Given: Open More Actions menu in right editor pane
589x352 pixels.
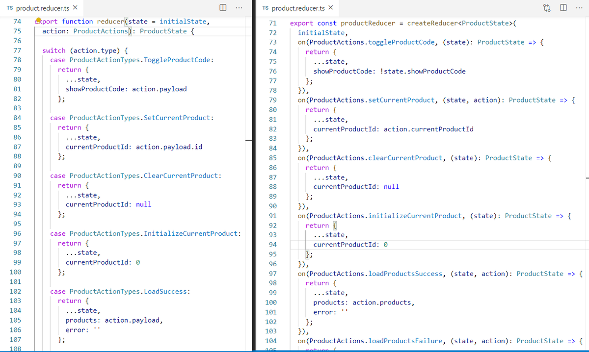Looking at the screenshot, I should [579, 8].
